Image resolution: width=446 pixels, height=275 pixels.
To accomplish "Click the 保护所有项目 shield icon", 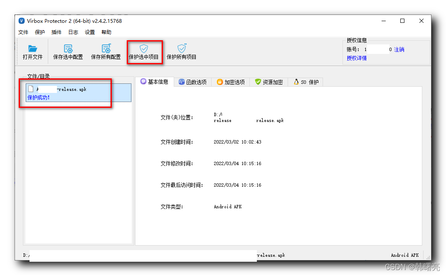I will point(182,48).
